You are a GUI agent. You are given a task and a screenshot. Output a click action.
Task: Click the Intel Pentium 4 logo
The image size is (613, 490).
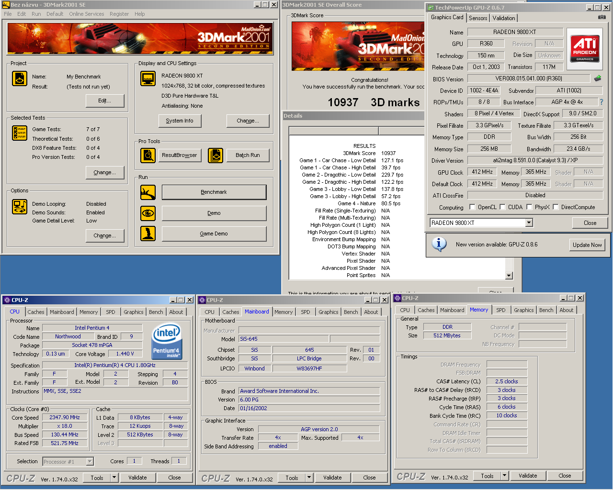click(166, 342)
